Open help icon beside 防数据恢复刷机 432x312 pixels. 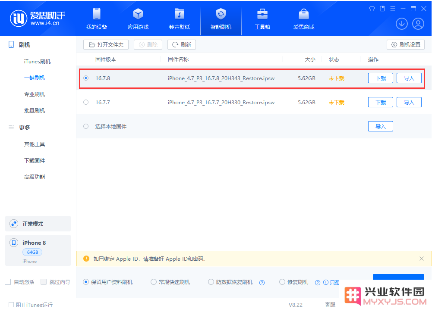click(262, 283)
